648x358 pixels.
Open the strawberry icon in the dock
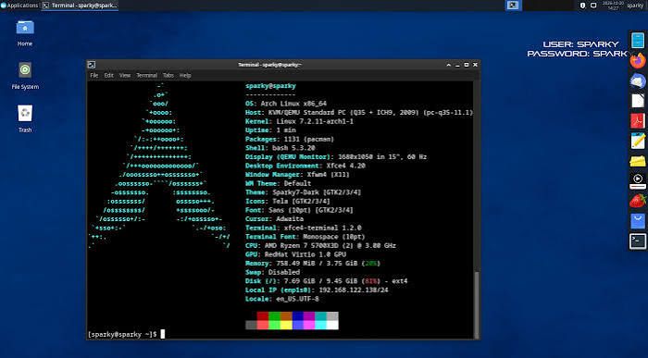pos(638,201)
